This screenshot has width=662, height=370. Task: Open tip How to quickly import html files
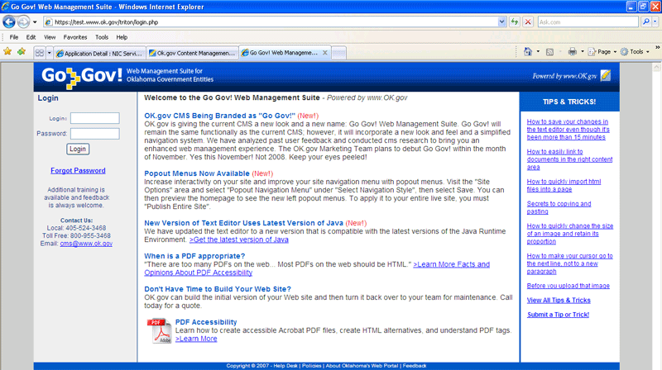(564, 186)
